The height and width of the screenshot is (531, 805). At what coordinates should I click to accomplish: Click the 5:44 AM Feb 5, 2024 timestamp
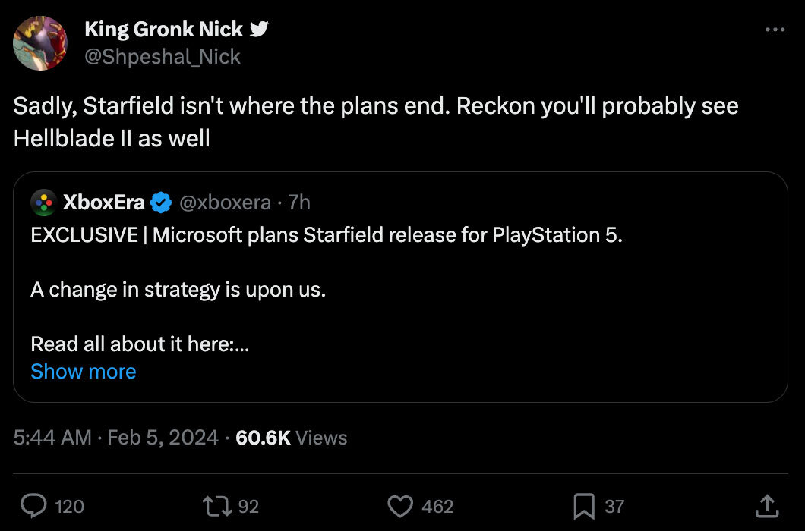coord(115,438)
